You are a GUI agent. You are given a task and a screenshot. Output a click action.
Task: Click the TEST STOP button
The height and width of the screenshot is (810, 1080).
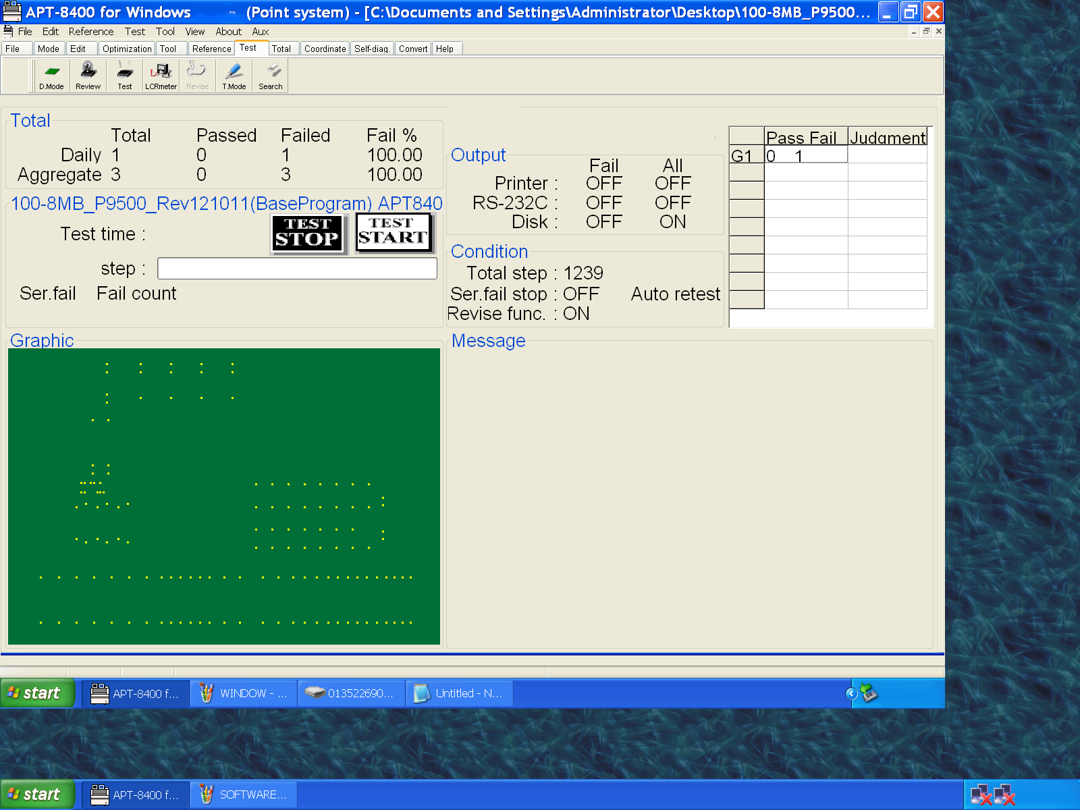click(x=308, y=234)
